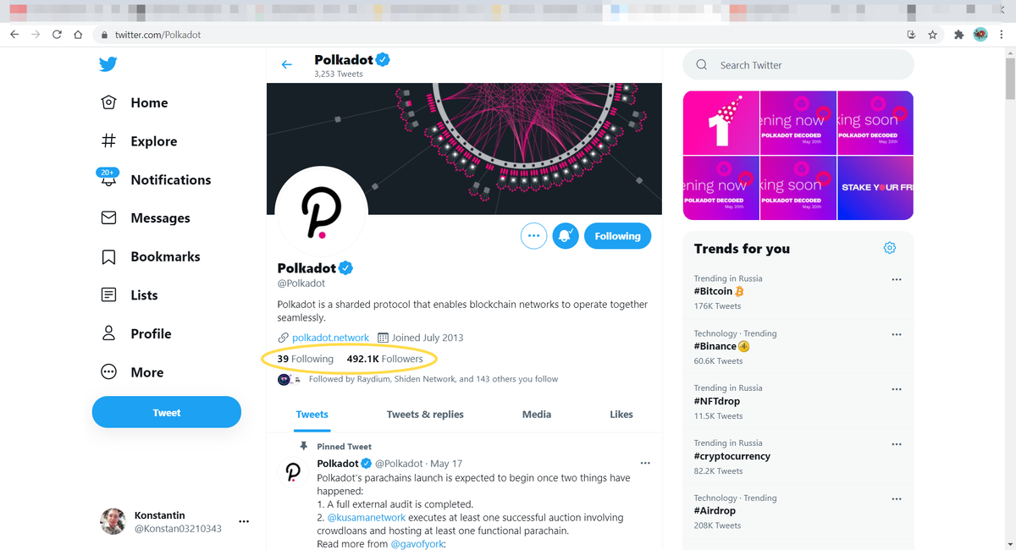This screenshot has height=550, width=1016.
Task: Open the Lists sidebar icon
Action: (108, 294)
